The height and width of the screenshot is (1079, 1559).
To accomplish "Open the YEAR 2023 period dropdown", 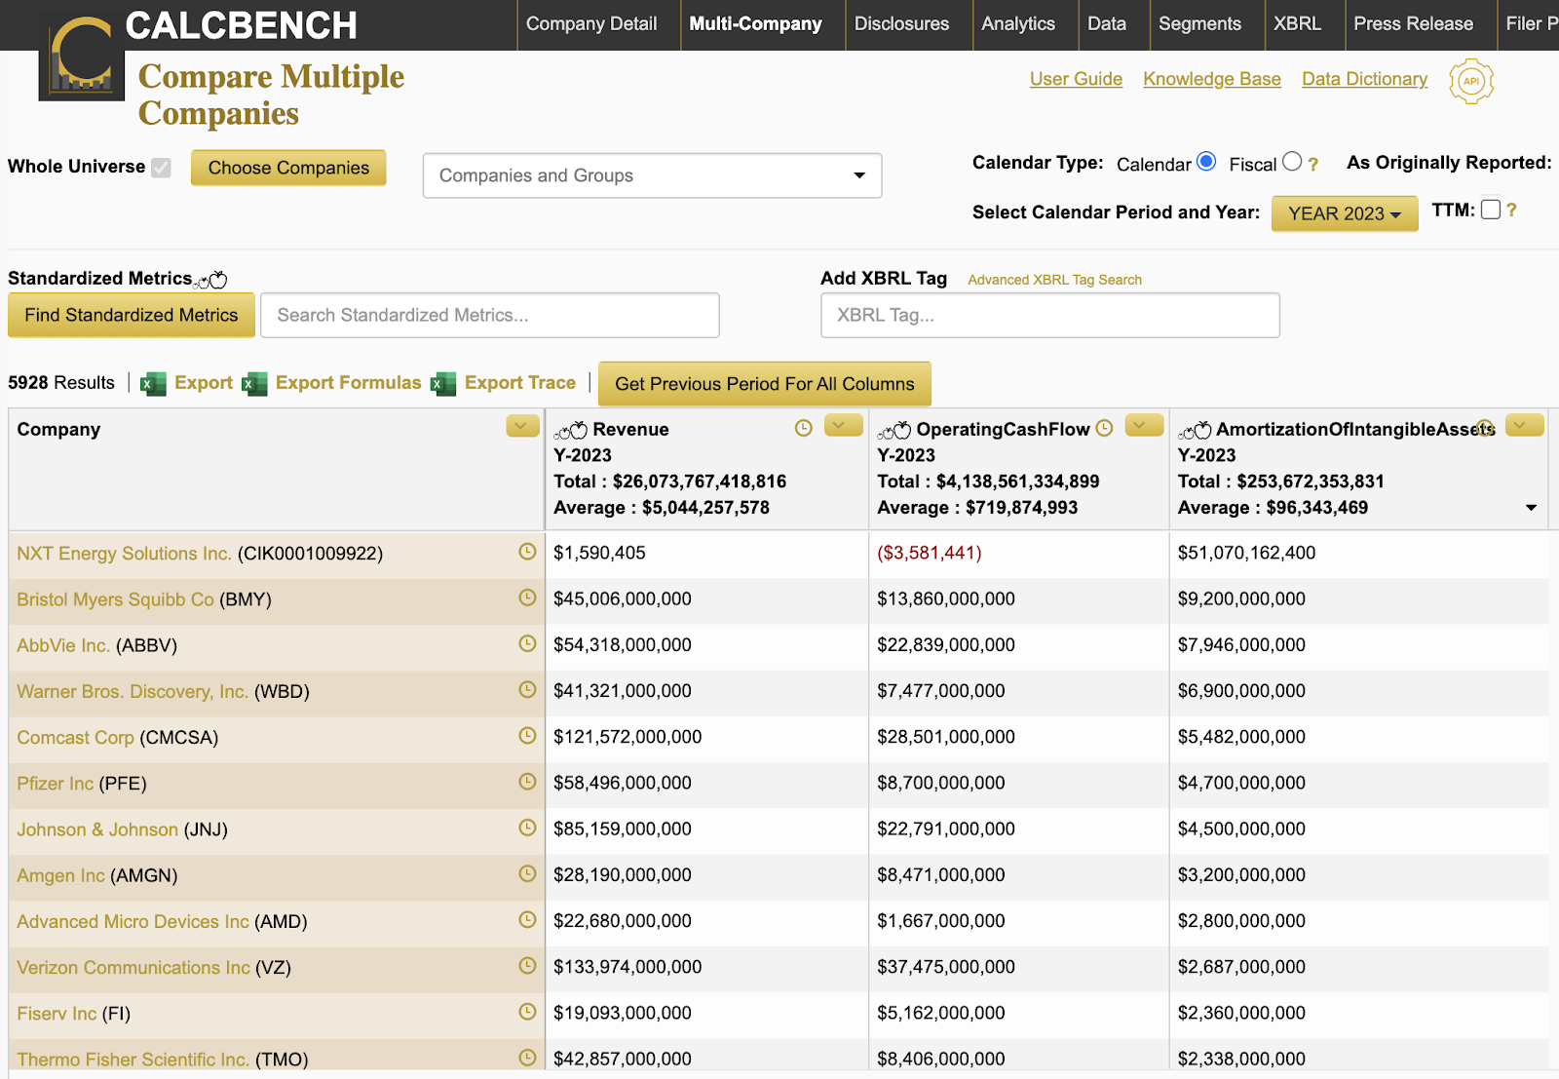I will click(x=1345, y=213).
